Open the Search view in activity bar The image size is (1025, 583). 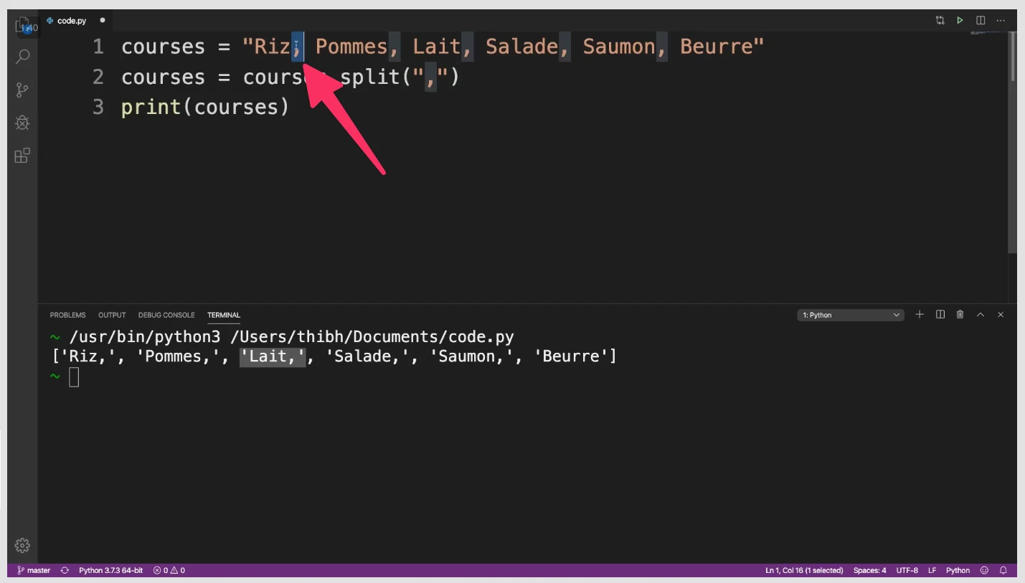coord(22,57)
